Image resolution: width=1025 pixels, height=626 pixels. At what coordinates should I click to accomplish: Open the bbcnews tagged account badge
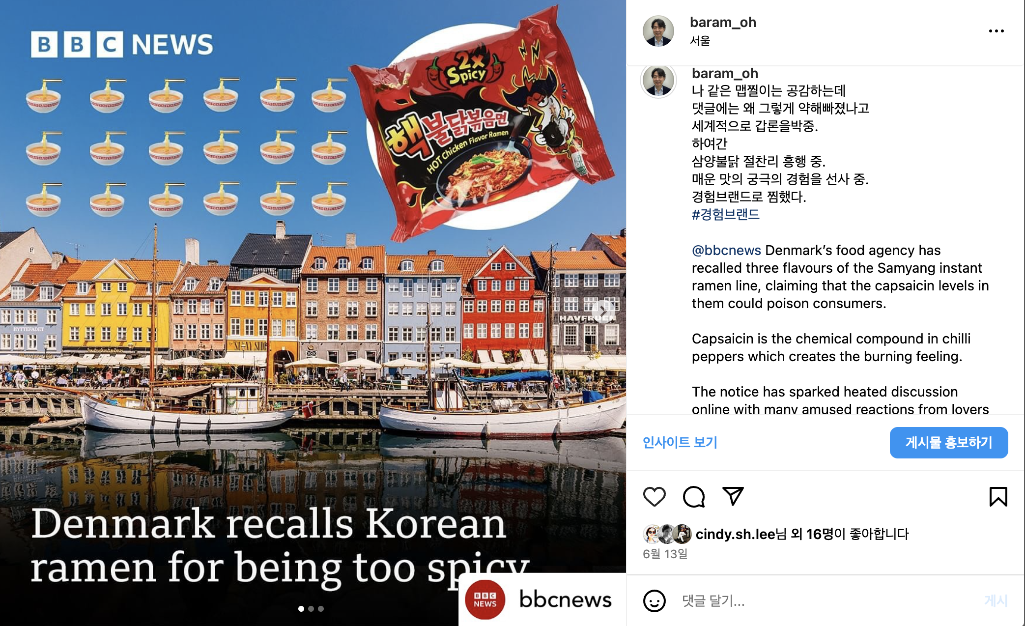541,599
